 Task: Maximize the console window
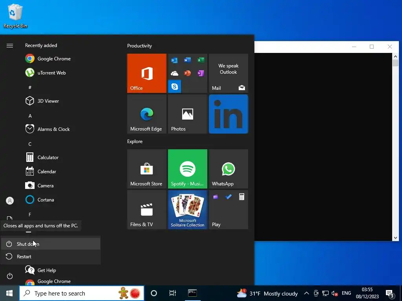tap(372, 47)
